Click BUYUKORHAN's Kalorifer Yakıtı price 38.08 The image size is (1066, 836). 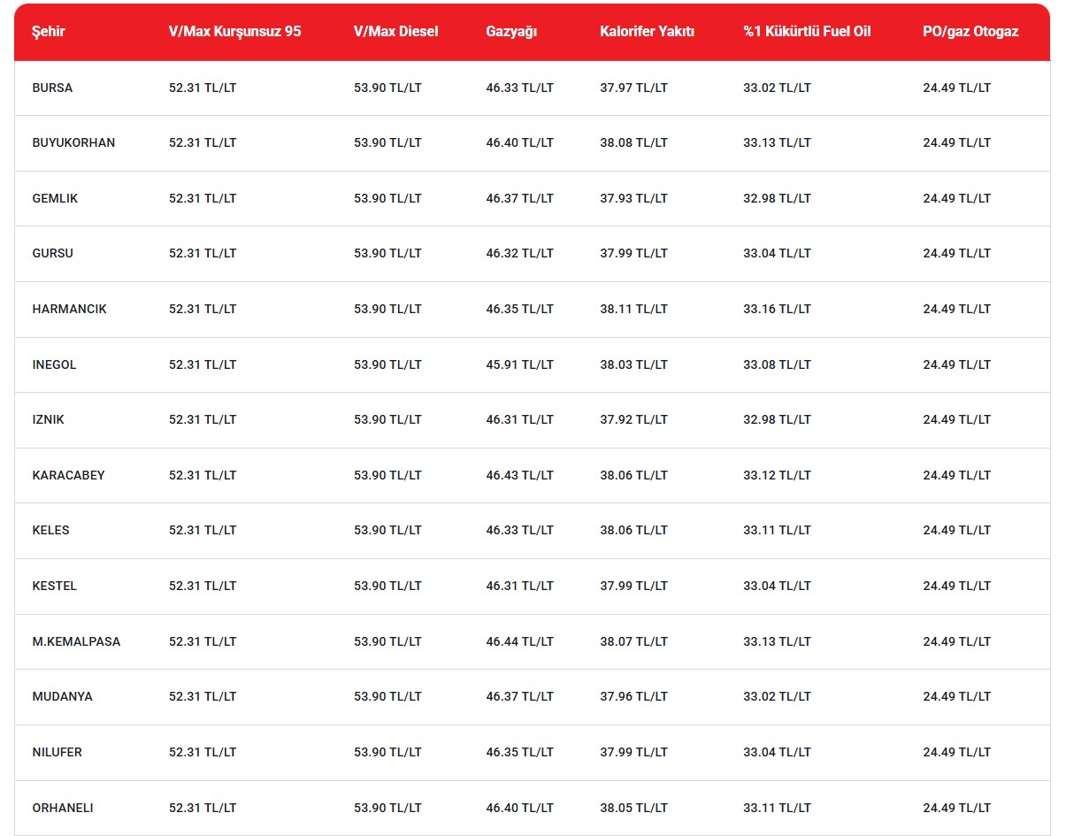tap(633, 142)
